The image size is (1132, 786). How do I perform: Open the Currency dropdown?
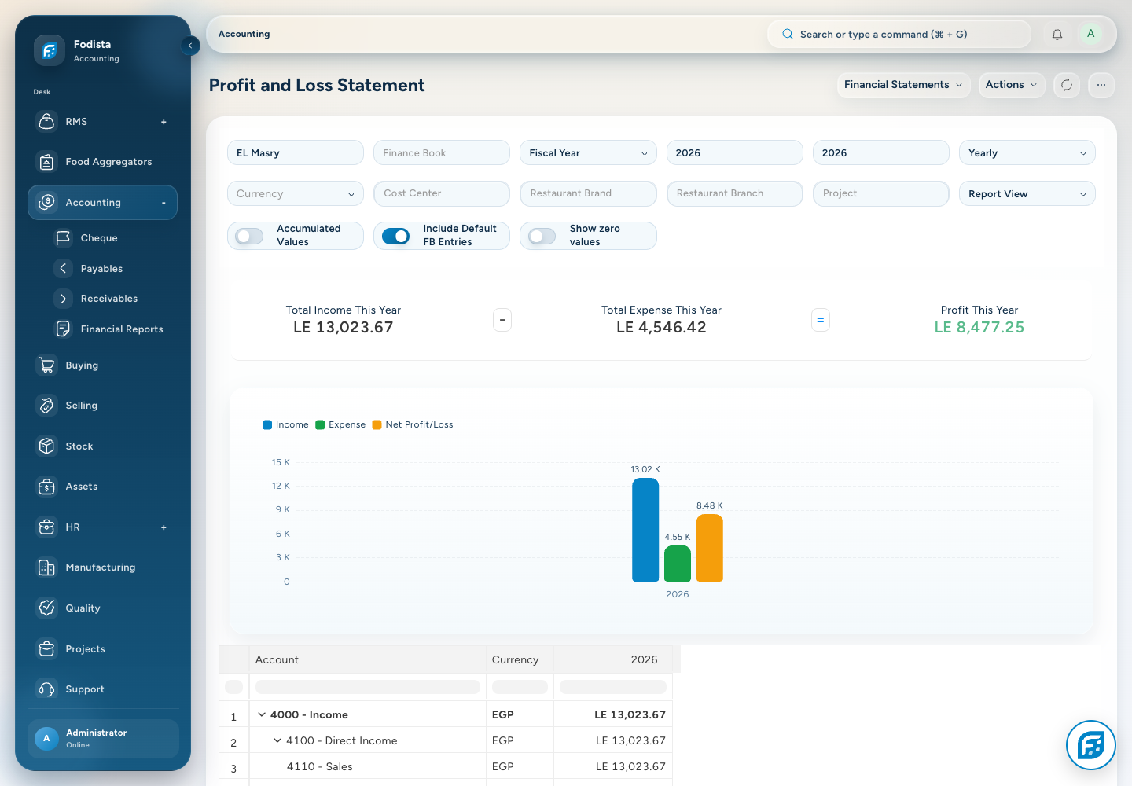(296, 194)
